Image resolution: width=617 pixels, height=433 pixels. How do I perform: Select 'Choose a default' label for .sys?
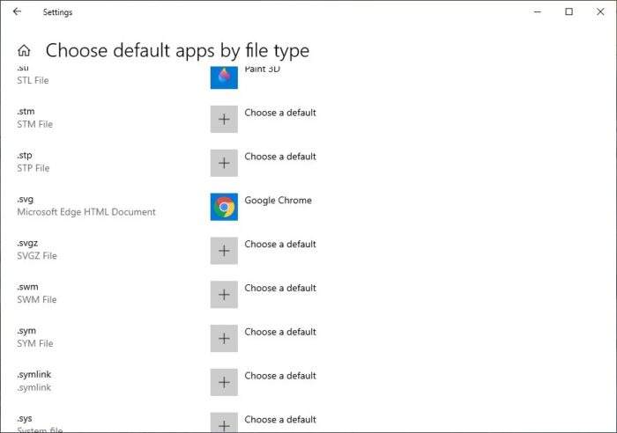click(280, 420)
